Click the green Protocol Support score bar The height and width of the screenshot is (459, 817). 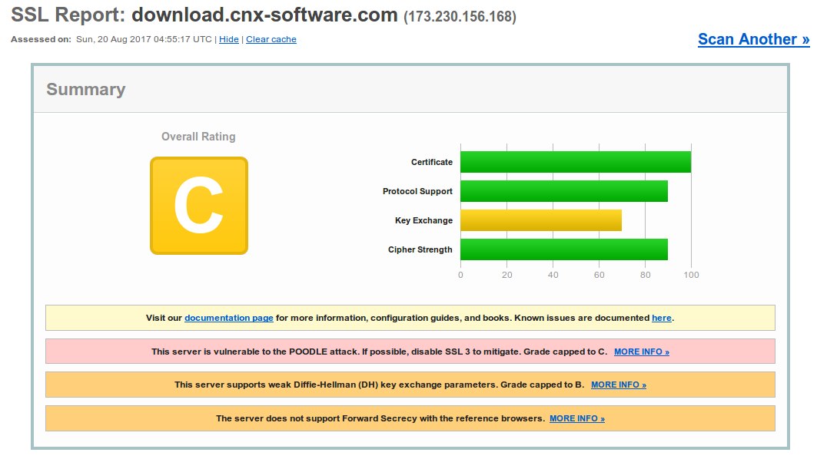point(564,191)
